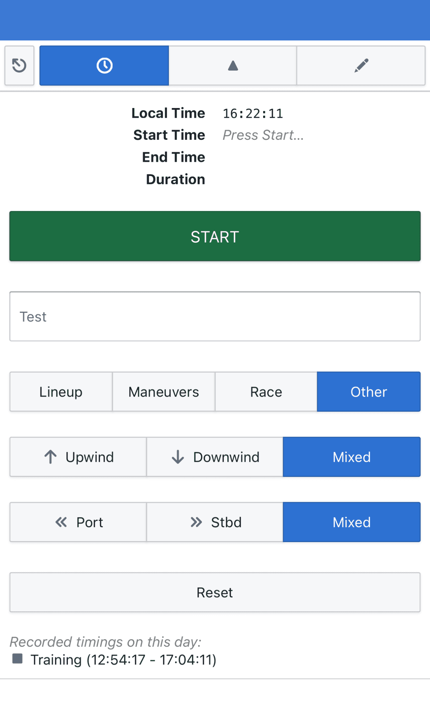Click the double chevrons on the Port button
Image resolution: width=430 pixels, height=719 pixels.
pos(62,522)
